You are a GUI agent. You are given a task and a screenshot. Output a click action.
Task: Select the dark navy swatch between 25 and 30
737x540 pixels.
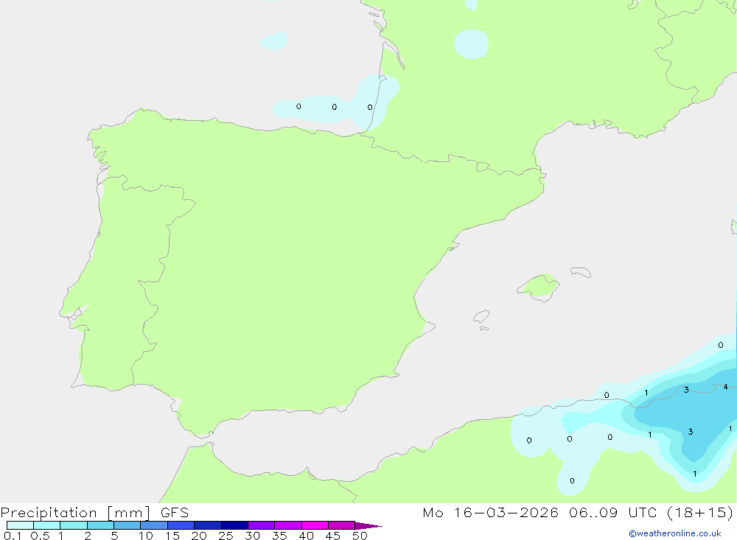(234, 525)
